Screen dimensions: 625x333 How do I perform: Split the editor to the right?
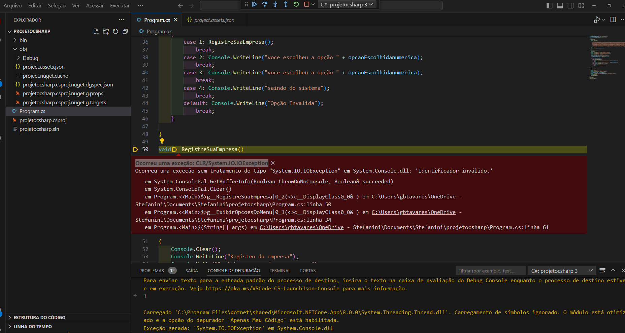[613, 20]
